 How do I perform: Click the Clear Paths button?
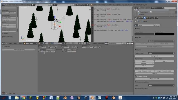point(9,20)
